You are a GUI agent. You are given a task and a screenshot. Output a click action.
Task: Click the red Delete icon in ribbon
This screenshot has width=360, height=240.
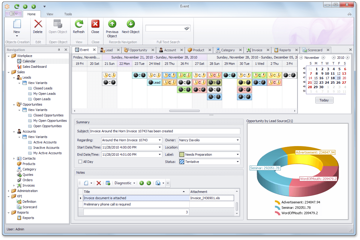tap(38, 24)
